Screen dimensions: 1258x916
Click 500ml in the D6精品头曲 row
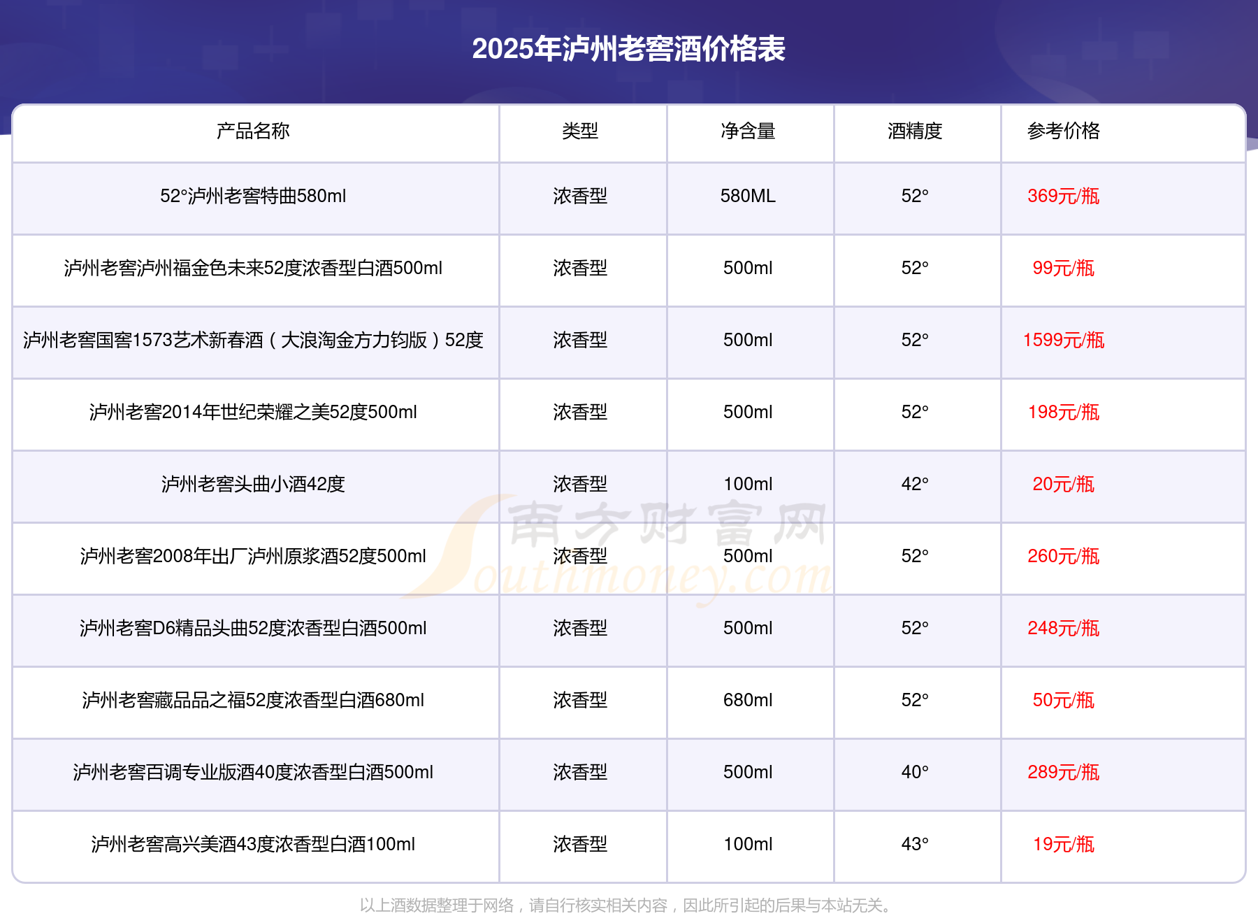tap(748, 628)
